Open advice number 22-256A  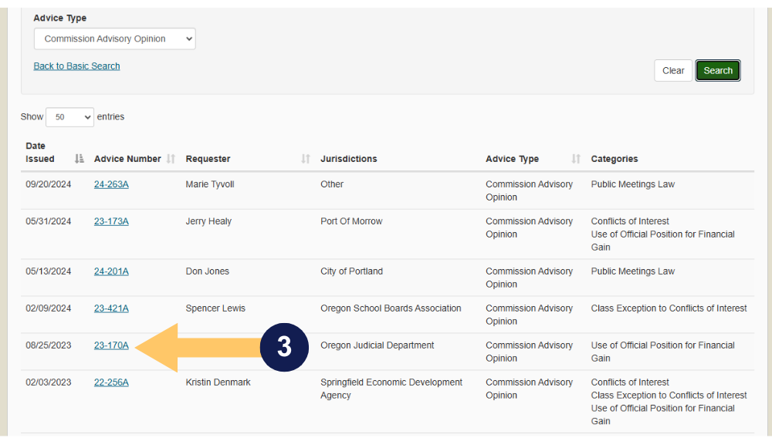click(x=111, y=382)
